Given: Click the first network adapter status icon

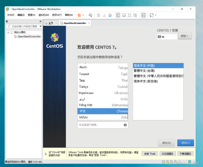Looking at the screenshot, I should (x=172, y=162).
